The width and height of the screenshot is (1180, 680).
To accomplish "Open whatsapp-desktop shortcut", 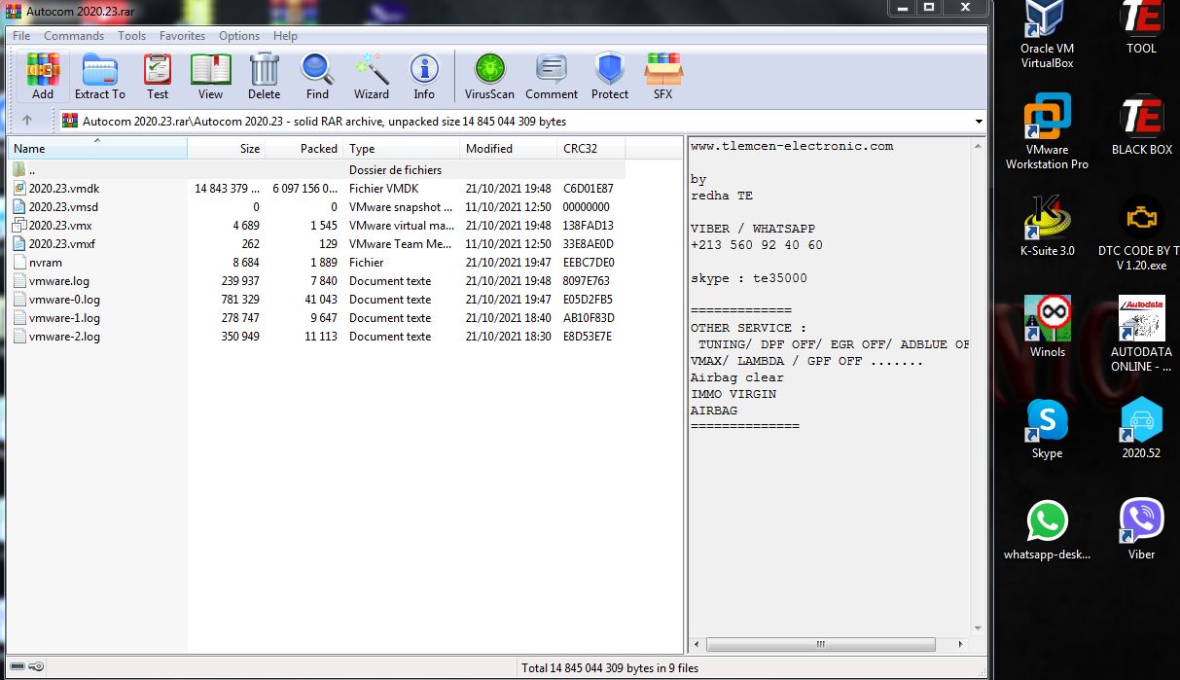I will coord(1047,530).
